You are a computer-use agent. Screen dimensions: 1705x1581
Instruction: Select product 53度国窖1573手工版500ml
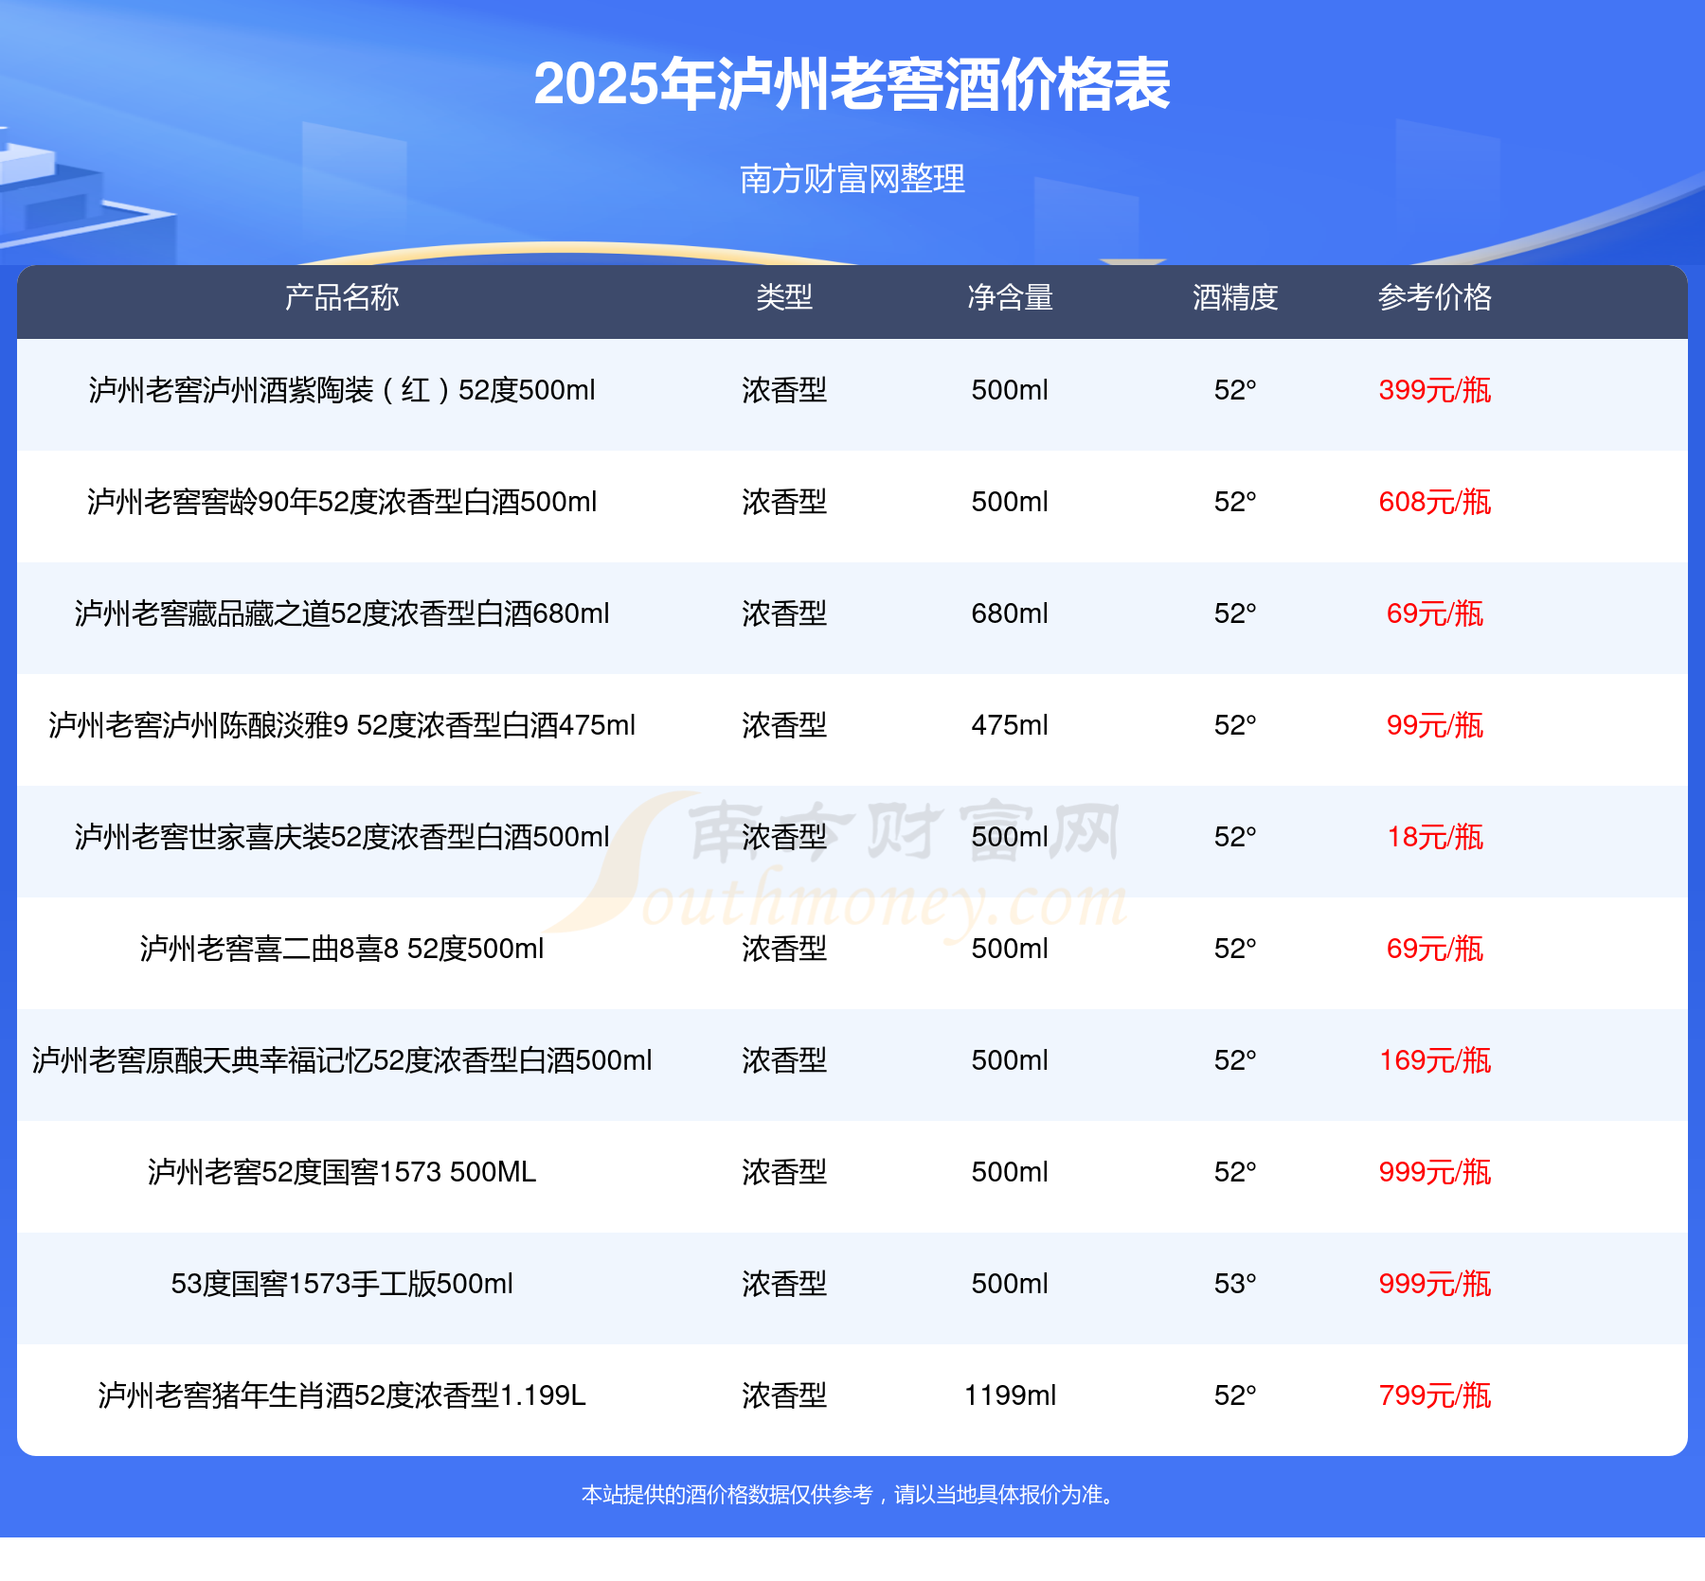[x=342, y=1284]
